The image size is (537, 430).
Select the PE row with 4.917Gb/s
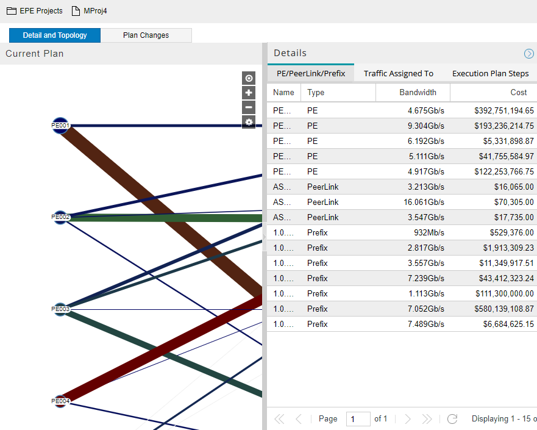402,171
